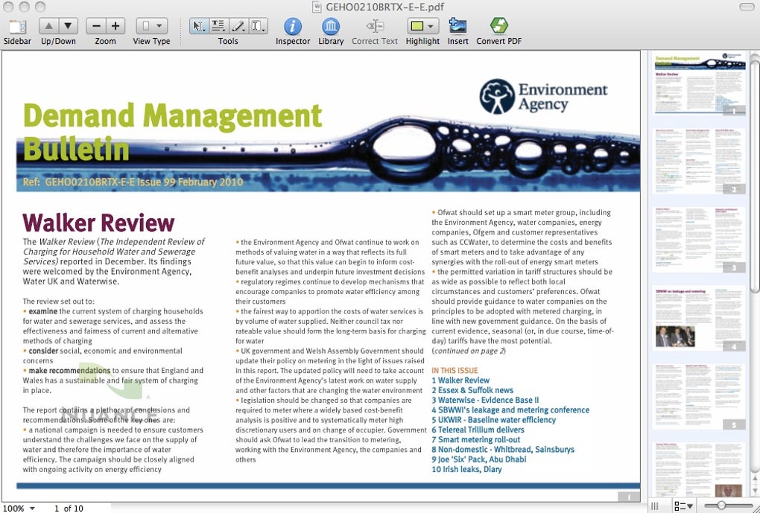Image resolution: width=760 pixels, height=513 pixels.
Task: Open the partially visible page 6 thumbnail
Action: 699,469
